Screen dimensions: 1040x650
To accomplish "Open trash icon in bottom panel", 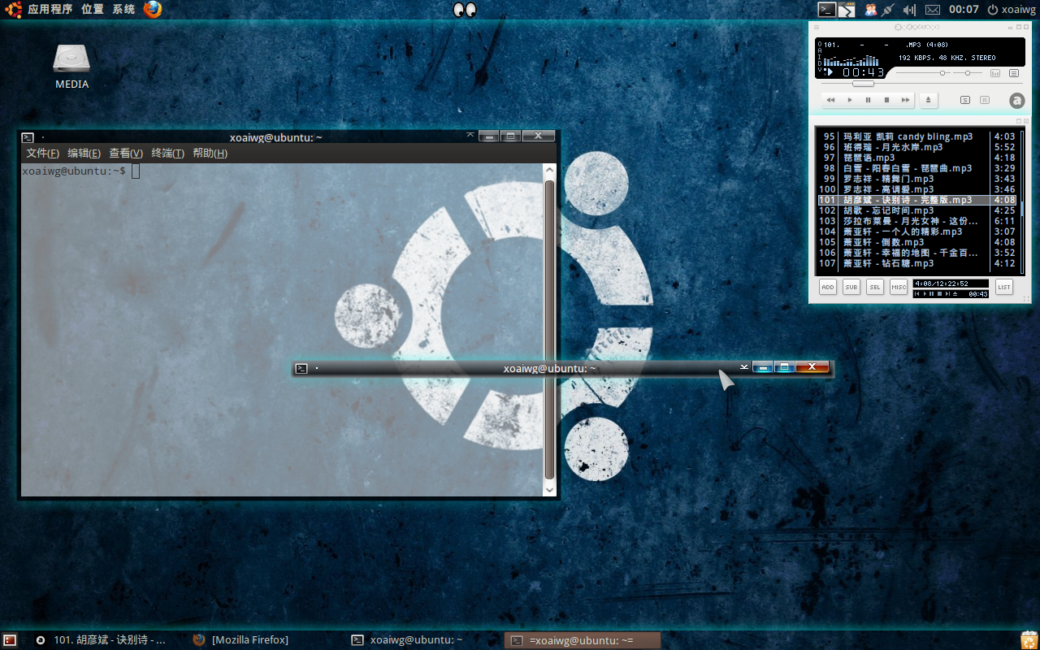I will click(1029, 640).
